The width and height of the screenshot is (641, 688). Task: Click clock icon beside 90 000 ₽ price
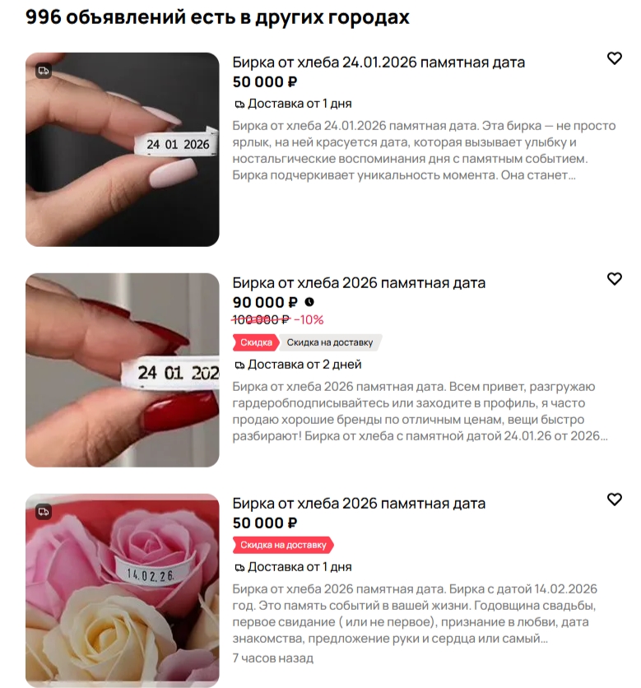click(x=309, y=302)
